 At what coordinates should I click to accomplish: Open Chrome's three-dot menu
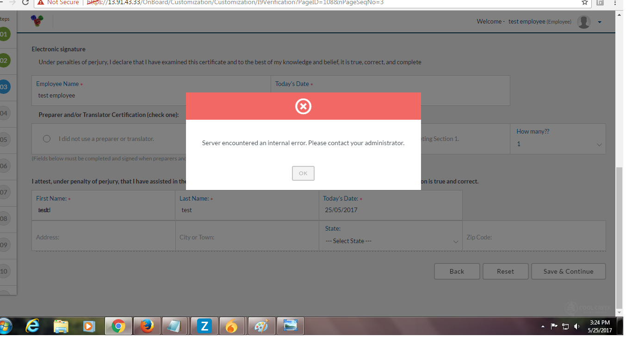tap(615, 3)
